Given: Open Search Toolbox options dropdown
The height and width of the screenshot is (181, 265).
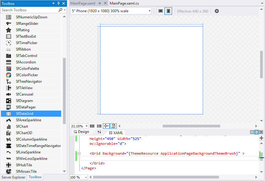Looking at the screenshot, I should 65,10.
